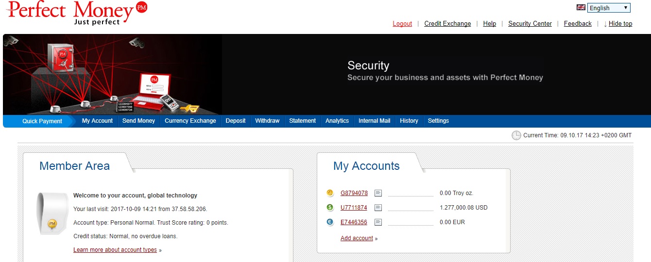Viewport: 651px width, 262px height.
Task: Select Send Money in navigation bar
Action: pos(138,121)
